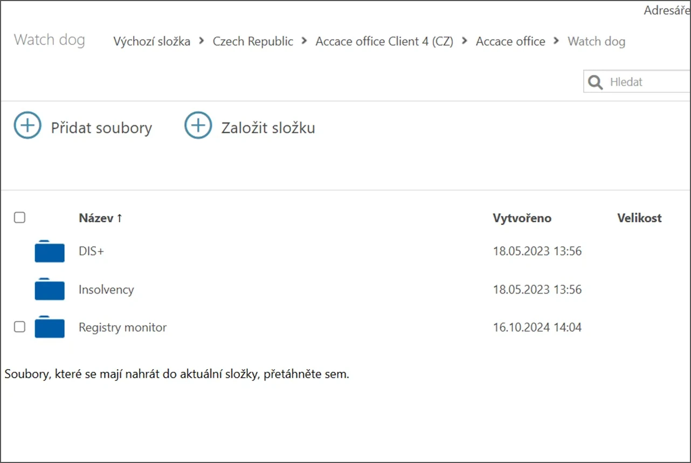Go to Accace office breadcrumb
Viewport: 691px width, 463px height.
[510, 42]
